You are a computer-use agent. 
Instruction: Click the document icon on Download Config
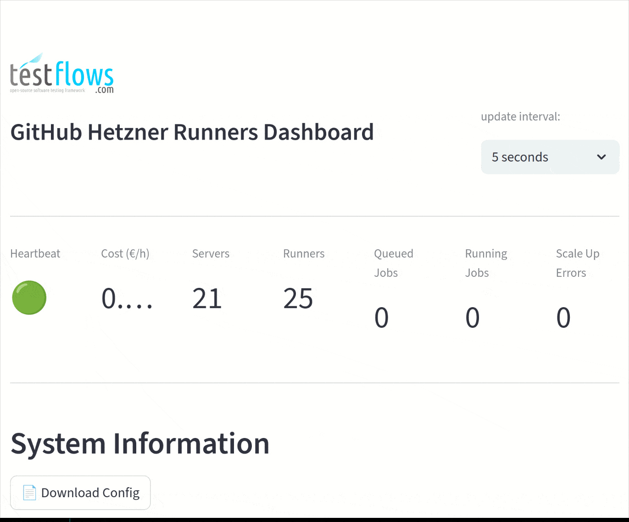click(x=29, y=492)
